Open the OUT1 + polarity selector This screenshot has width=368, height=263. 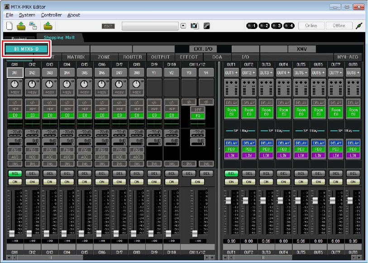click(231, 73)
